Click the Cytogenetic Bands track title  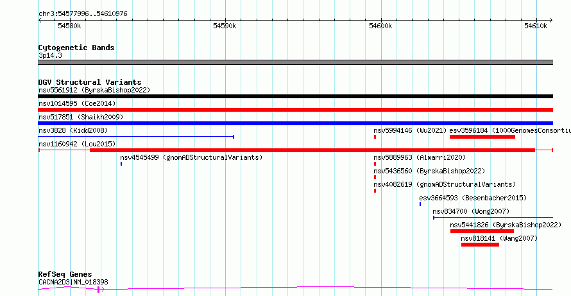pyautogui.click(x=76, y=48)
